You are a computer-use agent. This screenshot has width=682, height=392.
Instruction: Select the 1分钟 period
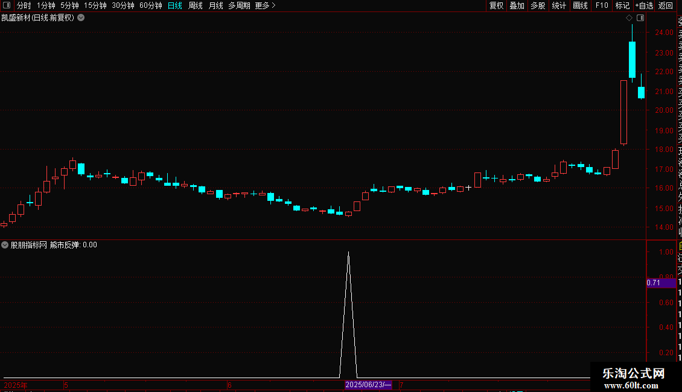[46, 5]
